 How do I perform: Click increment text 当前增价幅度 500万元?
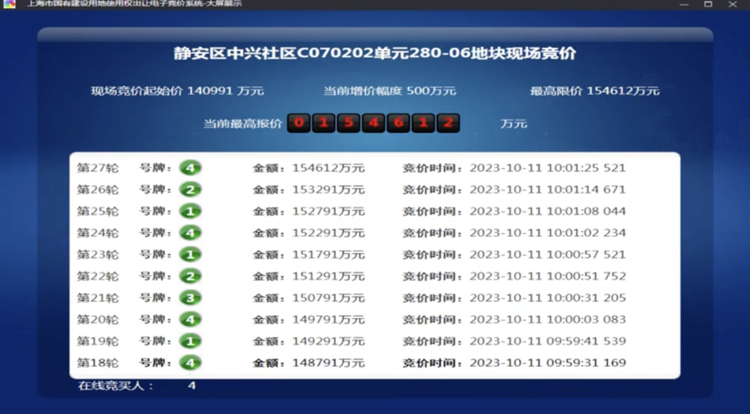click(390, 91)
